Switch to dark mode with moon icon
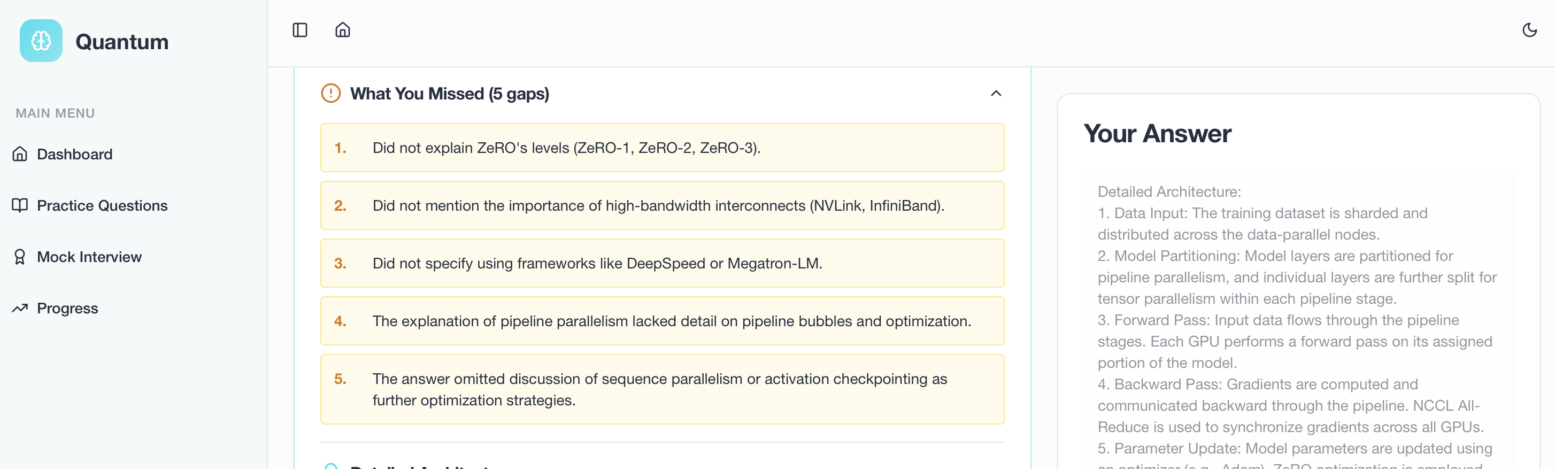The width and height of the screenshot is (1555, 469). tap(1529, 30)
